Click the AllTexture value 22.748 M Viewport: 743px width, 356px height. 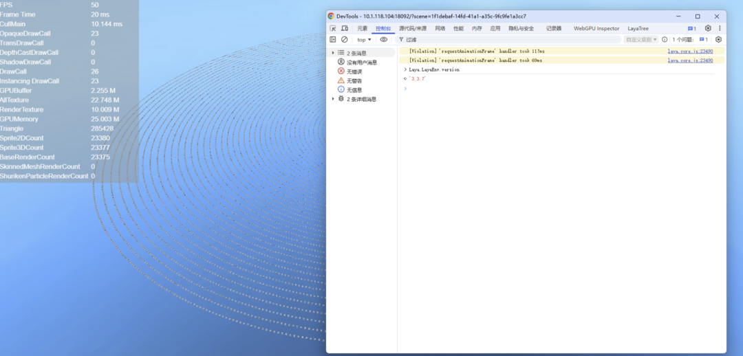(x=105, y=100)
